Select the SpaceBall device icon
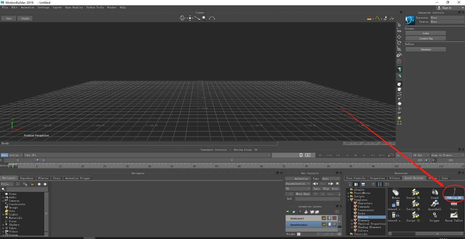 tap(434, 205)
